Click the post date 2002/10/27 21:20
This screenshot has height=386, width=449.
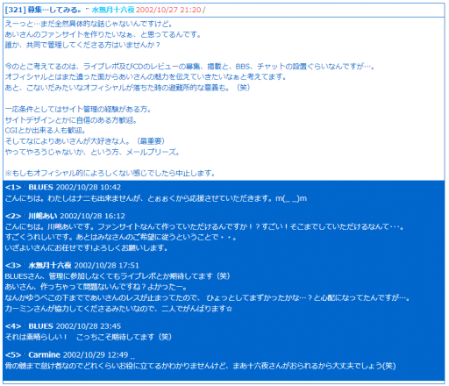click(x=168, y=10)
